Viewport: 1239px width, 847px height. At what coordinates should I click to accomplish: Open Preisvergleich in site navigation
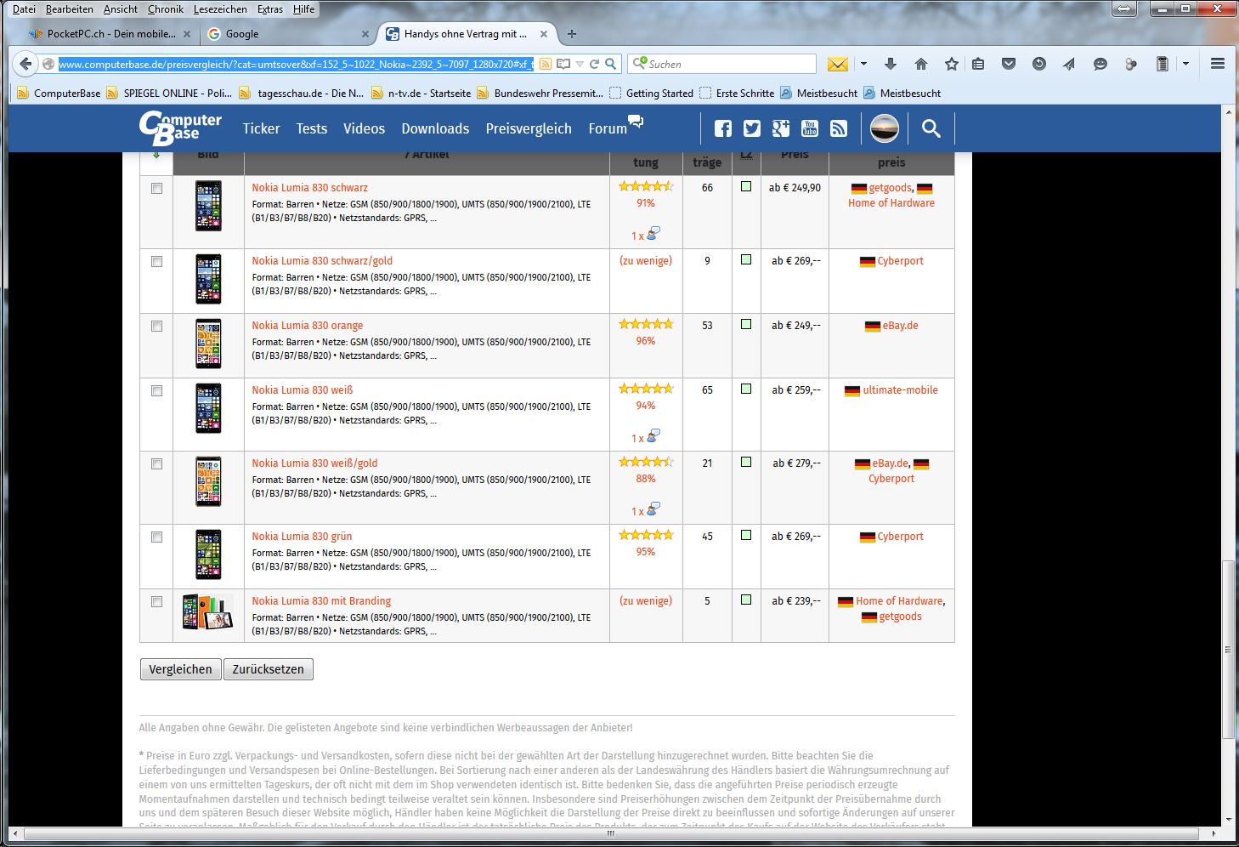(x=529, y=128)
